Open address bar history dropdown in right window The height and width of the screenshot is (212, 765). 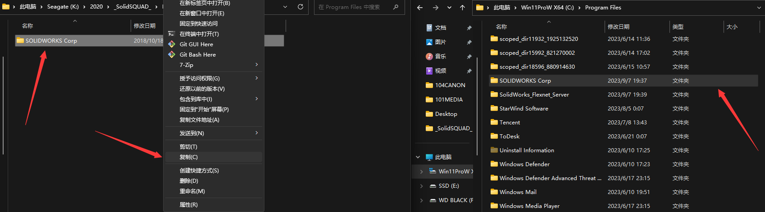(759, 8)
